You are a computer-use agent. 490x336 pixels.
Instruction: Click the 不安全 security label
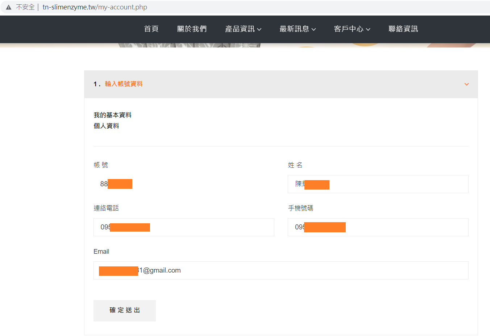(25, 7)
